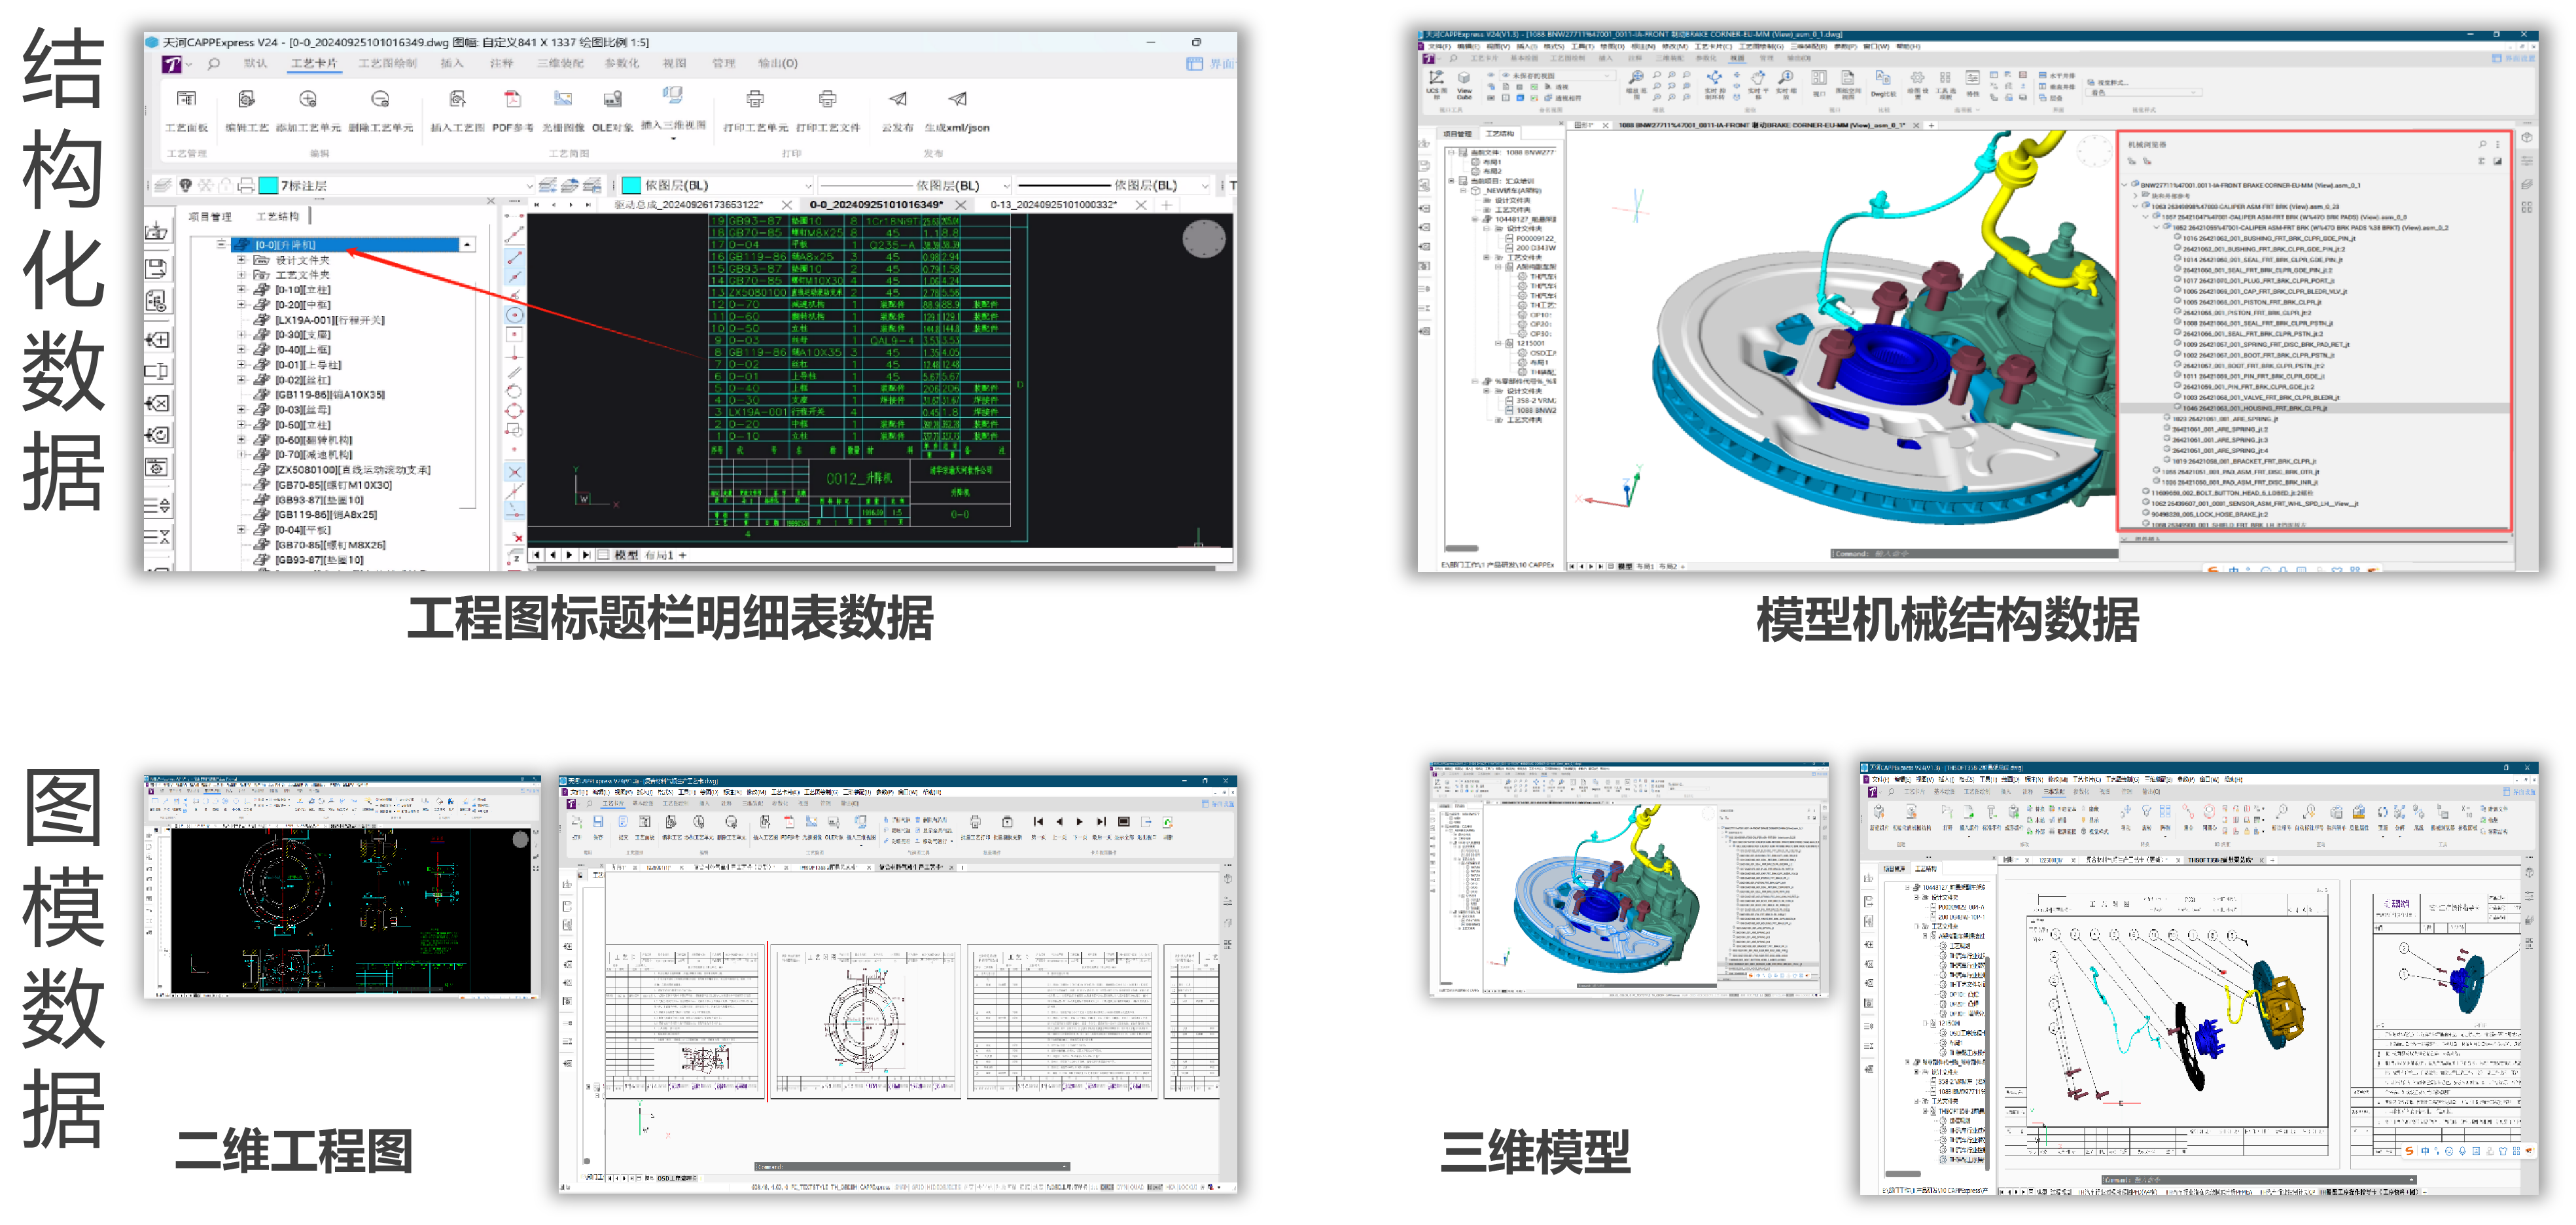Go to next page in the bottom CAPP window
Viewport: 2576px width, 1225px height.
[x=1079, y=822]
